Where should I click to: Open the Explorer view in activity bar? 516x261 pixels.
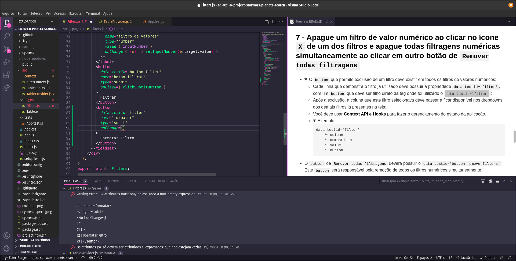[7, 24]
